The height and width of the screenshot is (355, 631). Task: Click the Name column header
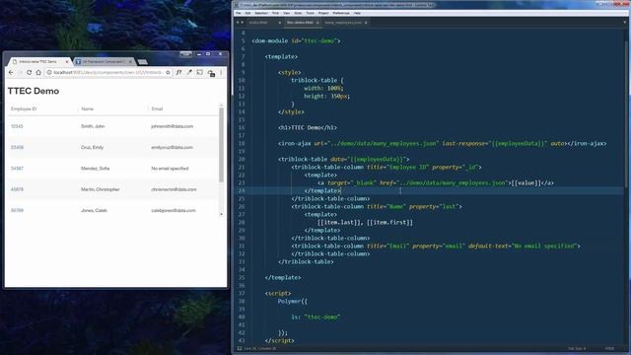point(88,108)
